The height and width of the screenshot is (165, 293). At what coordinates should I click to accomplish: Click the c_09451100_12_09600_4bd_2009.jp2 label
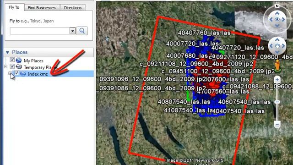(x=218, y=71)
